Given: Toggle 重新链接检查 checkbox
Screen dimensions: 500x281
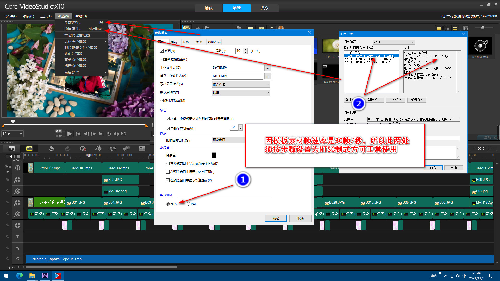Looking at the screenshot, I should click(162, 59).
